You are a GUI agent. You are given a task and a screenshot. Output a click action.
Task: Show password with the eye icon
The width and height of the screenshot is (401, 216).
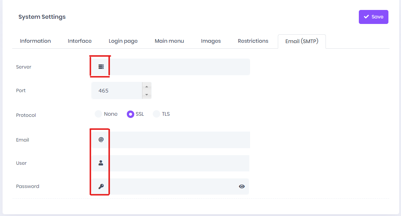pyautogui.click(x=242, y=187)
